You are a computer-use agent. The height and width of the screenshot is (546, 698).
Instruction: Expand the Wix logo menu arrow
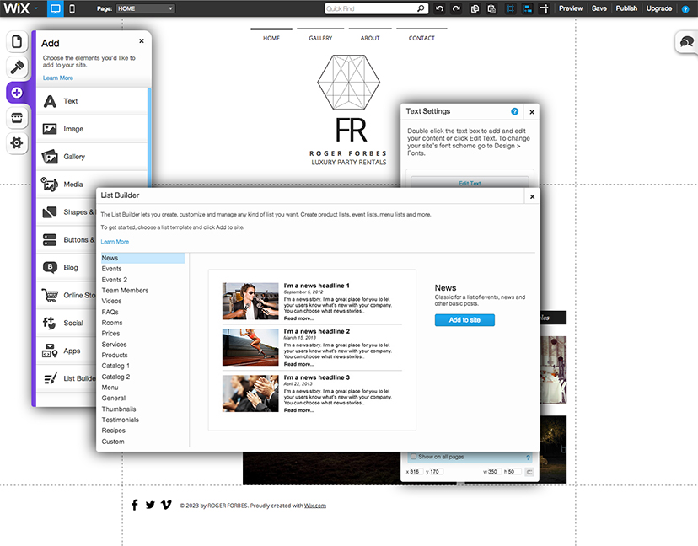pos(36,8)
